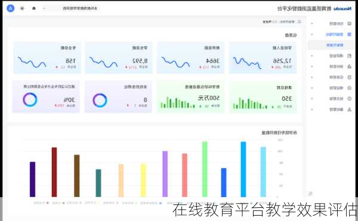Viewport: 358px width, 221px height.
Task: Open the 本科教育教学审核评估 dropdown in header
Action: 71,8
